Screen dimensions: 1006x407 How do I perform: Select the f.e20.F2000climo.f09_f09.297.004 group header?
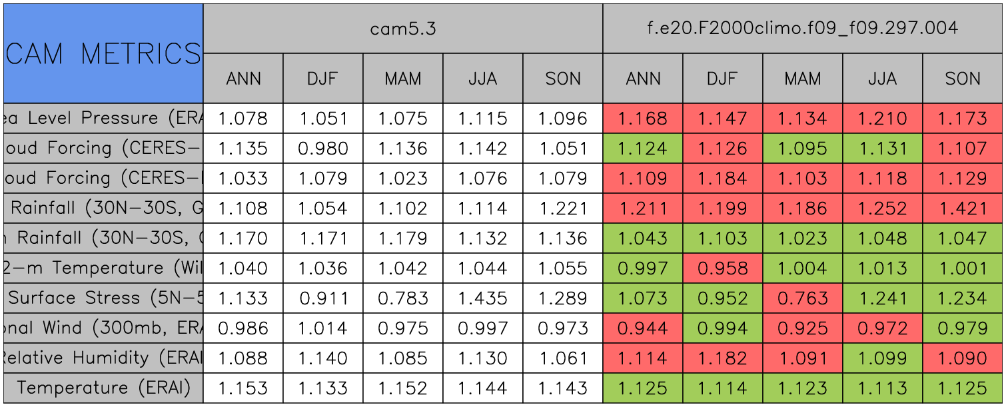click(803, 29)
